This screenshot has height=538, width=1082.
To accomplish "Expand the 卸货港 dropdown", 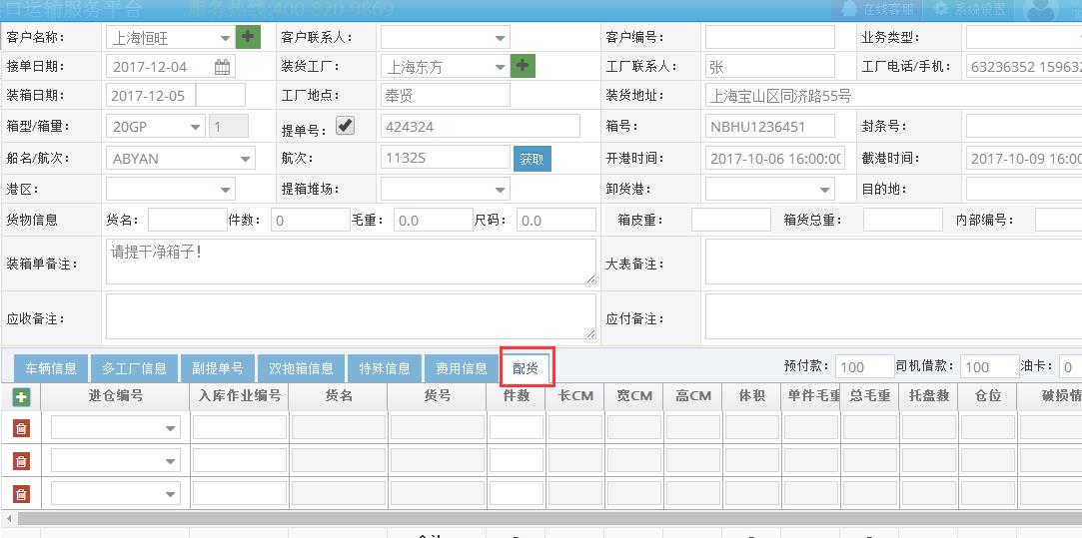I will tap(824, 190).
